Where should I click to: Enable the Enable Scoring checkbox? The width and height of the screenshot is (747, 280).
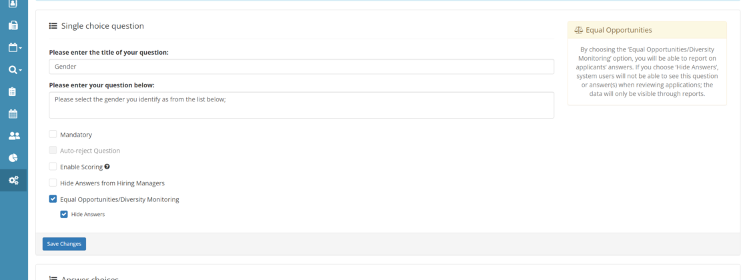pos(53,167)
